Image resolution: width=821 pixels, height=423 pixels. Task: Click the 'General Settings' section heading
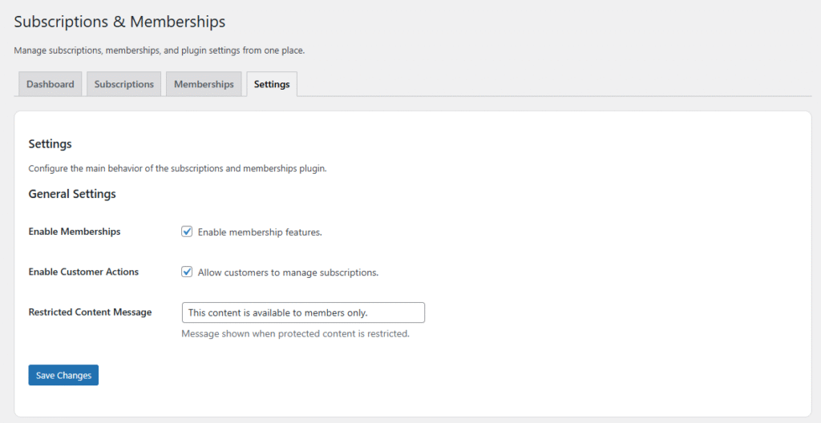[x=72, y=194]
